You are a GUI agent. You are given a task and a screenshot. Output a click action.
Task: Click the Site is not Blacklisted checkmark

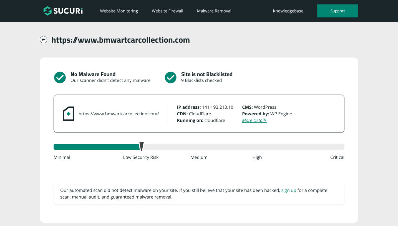(171, 77)
